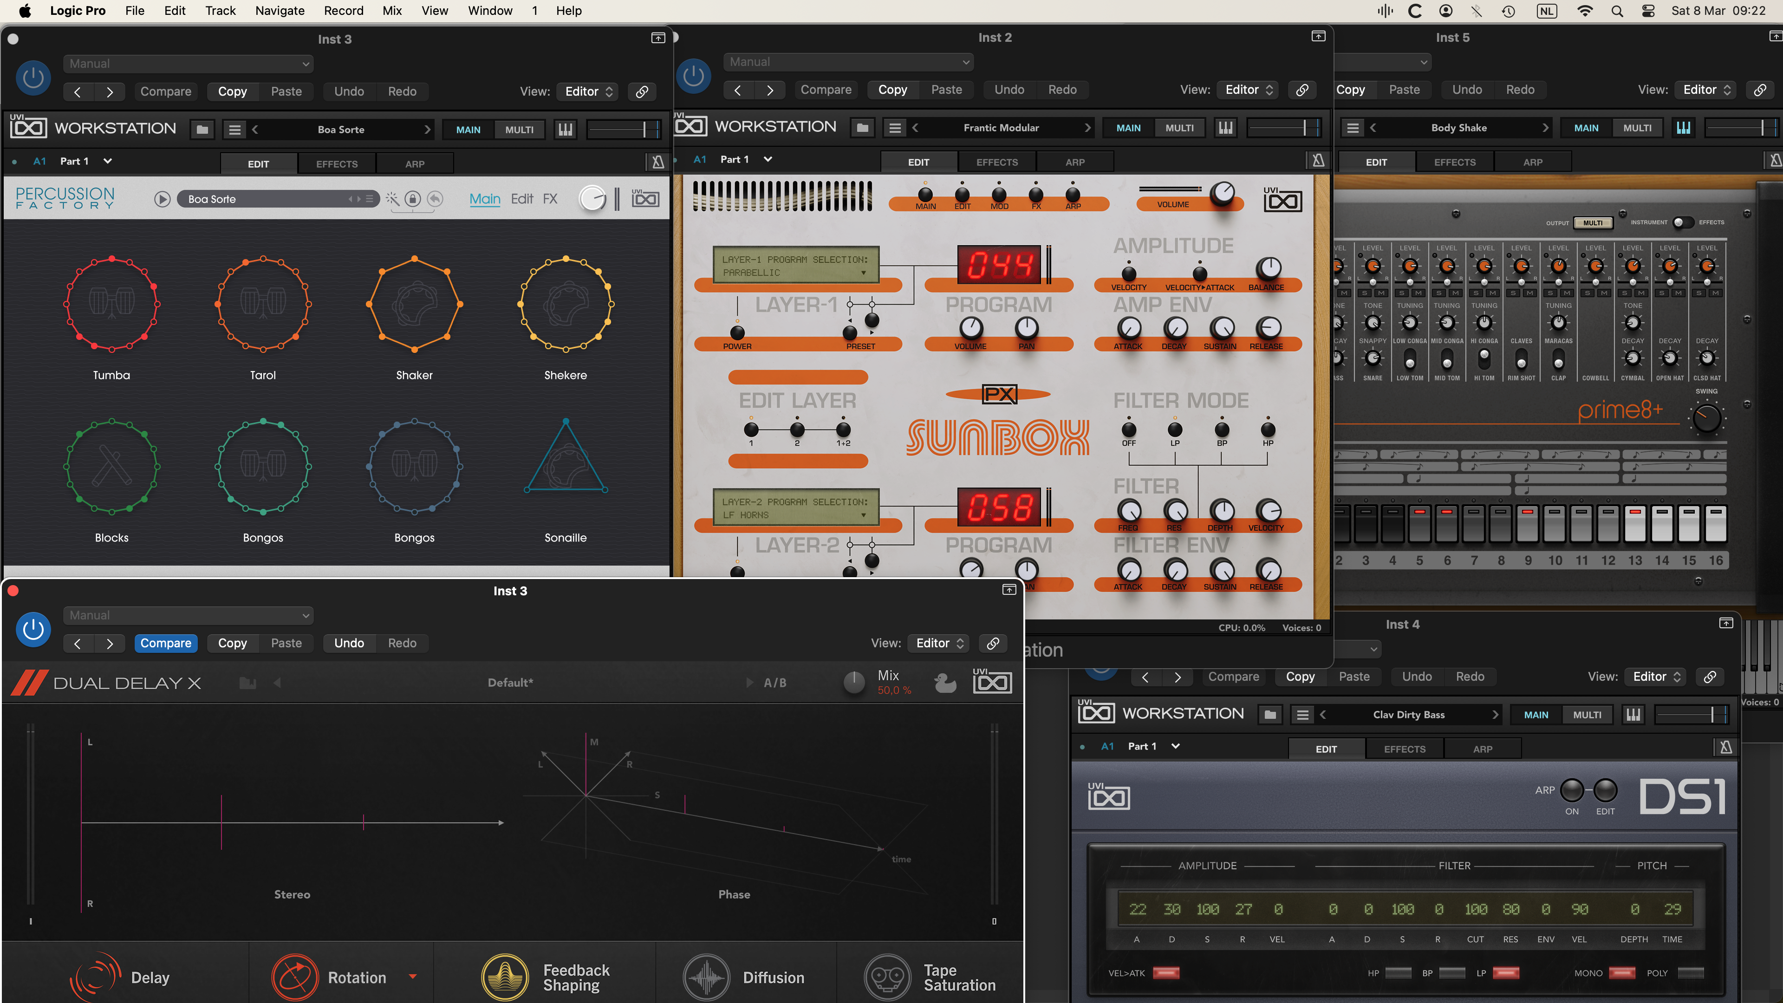Click the duck icon in Dual Delay X
This screenshot has width=1783, height=1003.
click(945, 683)
